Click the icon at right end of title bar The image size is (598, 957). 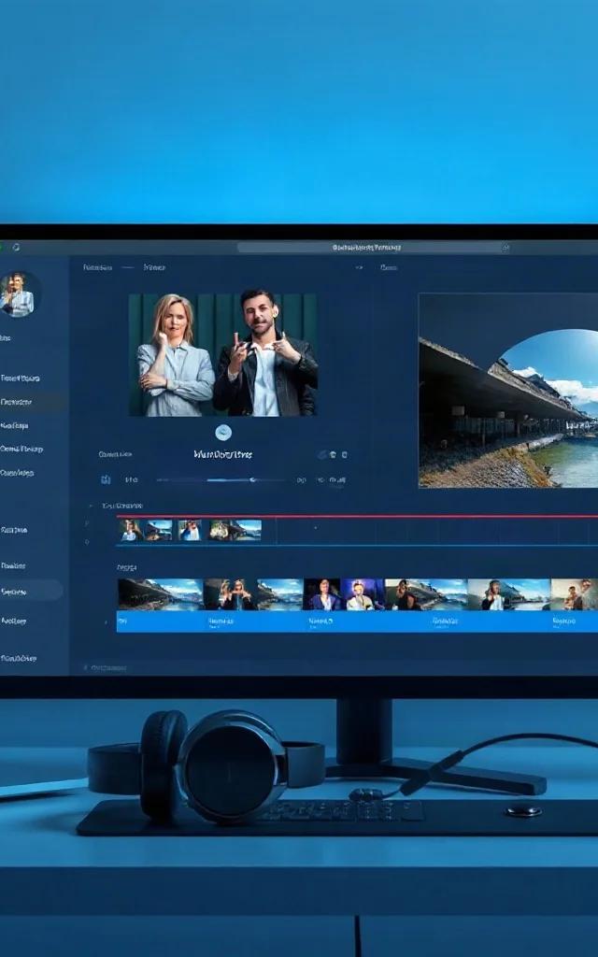[505, 247]
